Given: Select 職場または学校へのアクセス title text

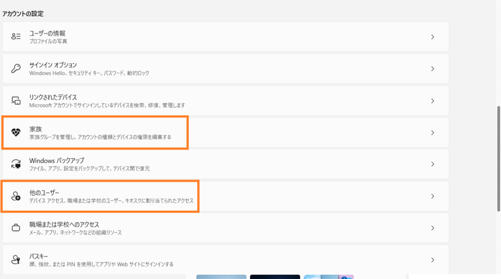Looking at the screenshot, I should click(x=64, y=224).
